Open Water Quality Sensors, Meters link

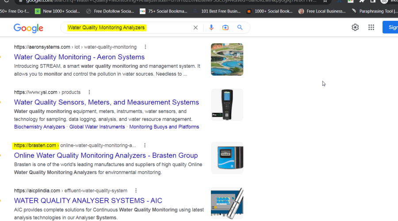tap(106, 102)
